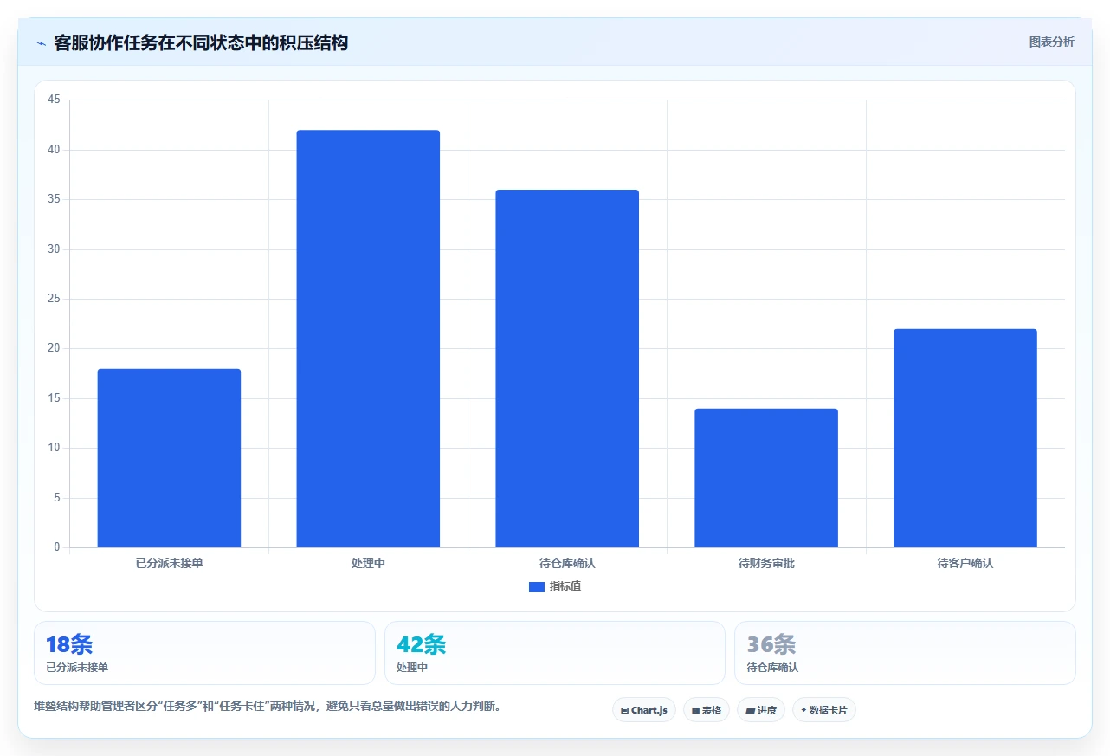This screenshot has height=756, width=1110.
Task: Click the 待财务审批 axis label
Action: tap(766, 563)
